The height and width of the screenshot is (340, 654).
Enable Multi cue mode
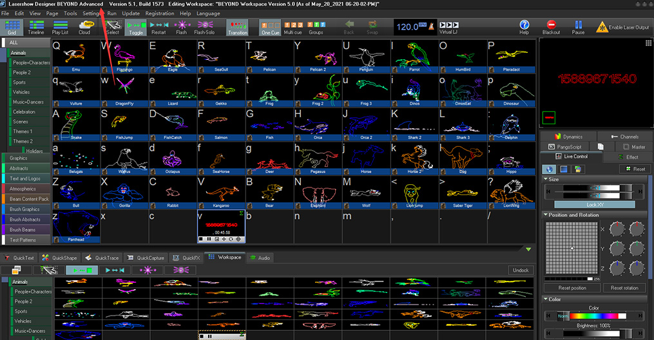pos(293,28)
